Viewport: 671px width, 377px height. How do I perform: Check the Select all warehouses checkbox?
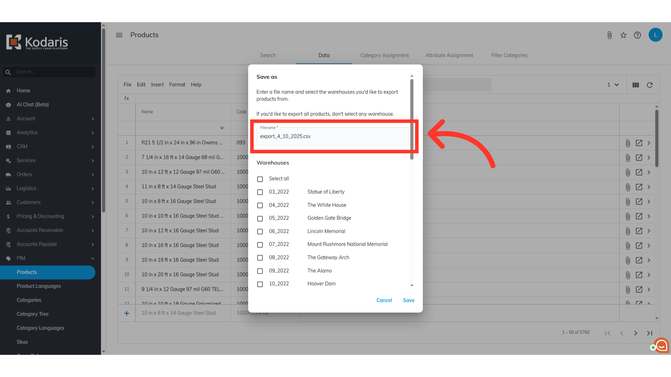point(260,179)
